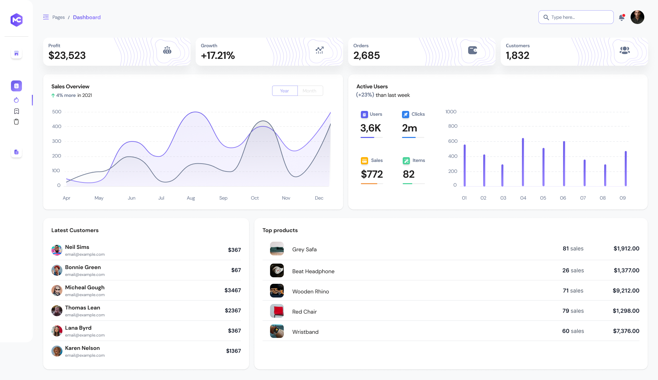658x380 pixels.
Task: Click the wallet icon on Orders card
Action: coord(473,50)
